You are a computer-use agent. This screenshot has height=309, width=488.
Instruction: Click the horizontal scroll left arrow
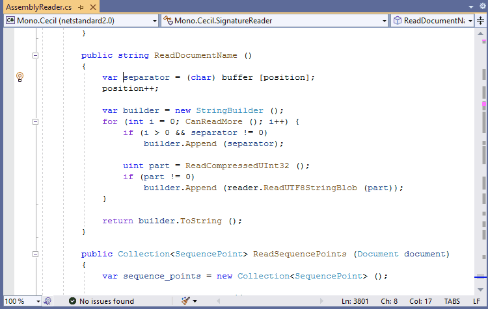[x=219, y=301]
